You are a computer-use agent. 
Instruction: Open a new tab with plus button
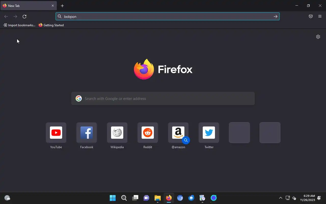[62, 6]
